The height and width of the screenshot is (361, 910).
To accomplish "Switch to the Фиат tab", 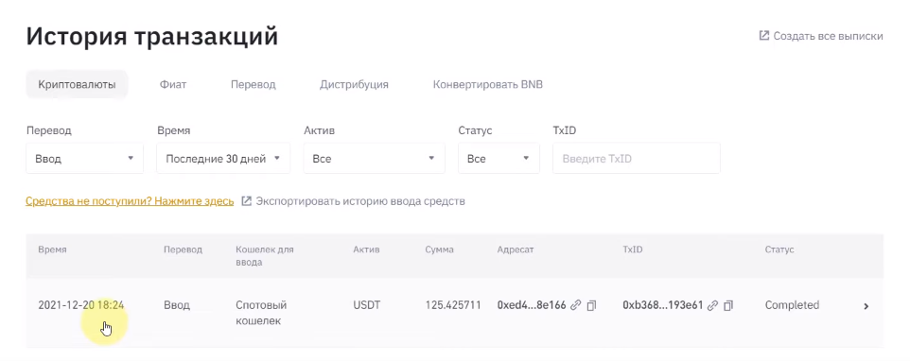I will (x=173, y=85).
